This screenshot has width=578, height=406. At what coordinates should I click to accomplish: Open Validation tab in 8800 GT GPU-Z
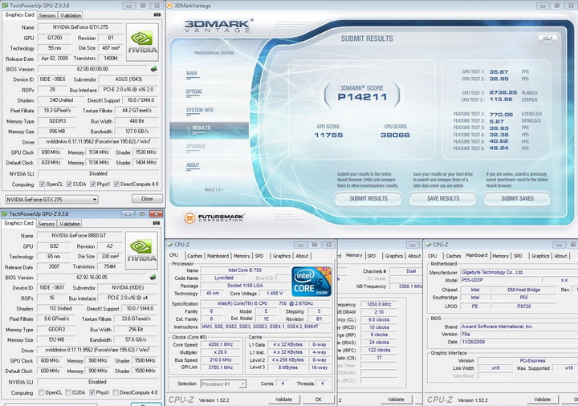click(70, 224)
